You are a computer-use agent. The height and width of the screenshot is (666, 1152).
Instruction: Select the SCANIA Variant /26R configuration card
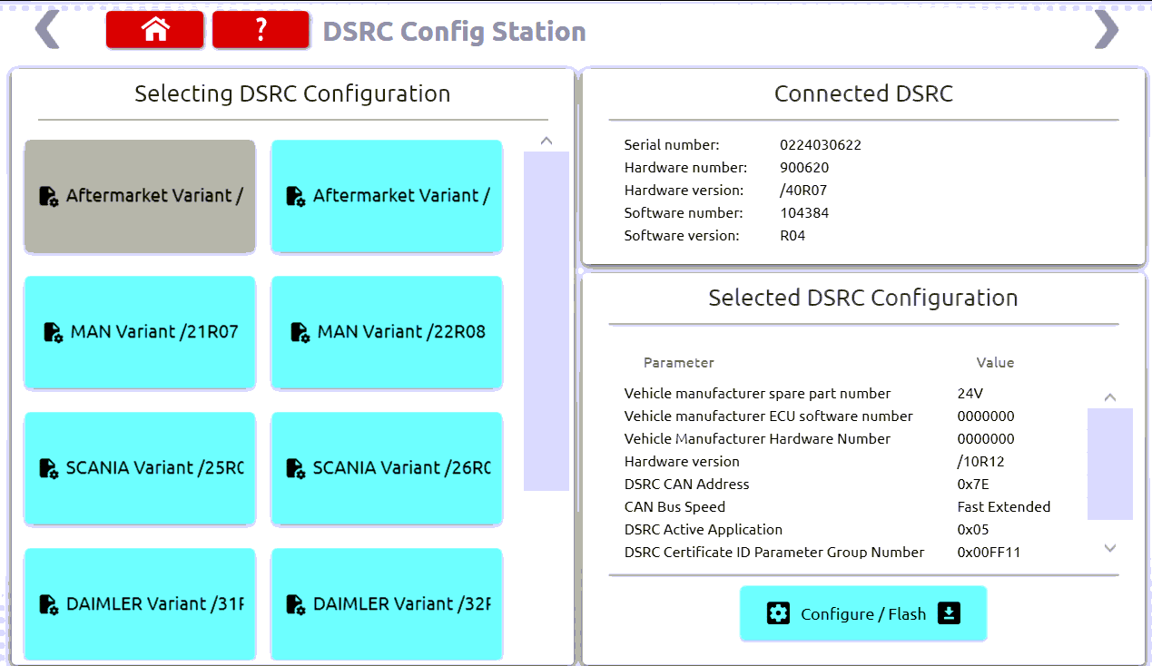pyautogui.click(x=387, y=468)
